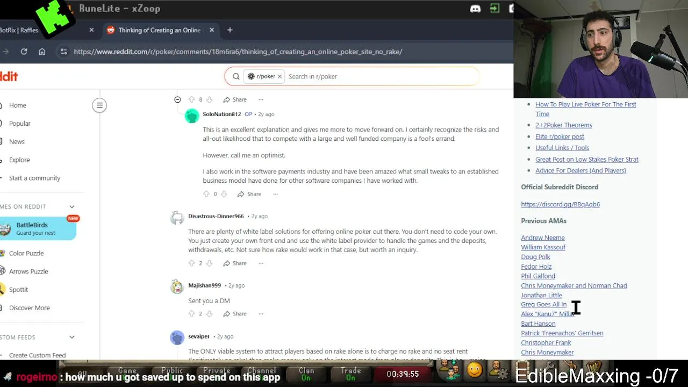Viewport: 688px width, 387px height.
Task: Collapse Custom Feeds section
Action: click(x=71, y=337)
